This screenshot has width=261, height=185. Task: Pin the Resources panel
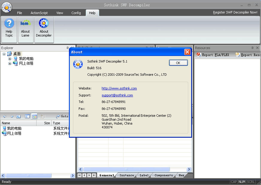coord(252,48)
